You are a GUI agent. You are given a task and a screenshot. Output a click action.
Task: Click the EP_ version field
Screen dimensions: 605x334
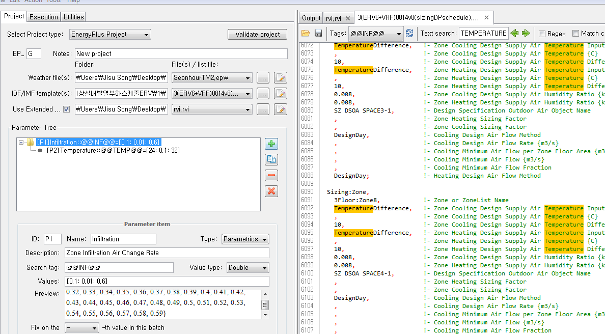pyautogui.click(x=34, y=53)
